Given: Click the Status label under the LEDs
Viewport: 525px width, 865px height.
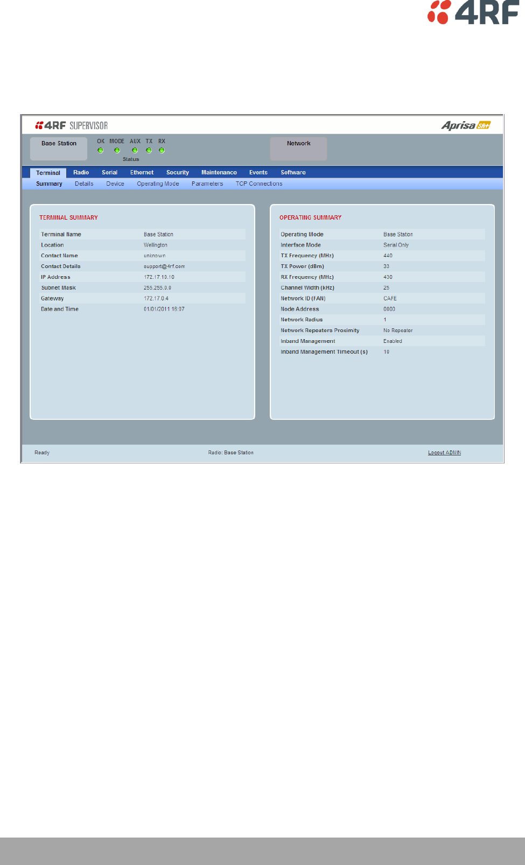Looking at the screenshot, I should click(131, 159).
